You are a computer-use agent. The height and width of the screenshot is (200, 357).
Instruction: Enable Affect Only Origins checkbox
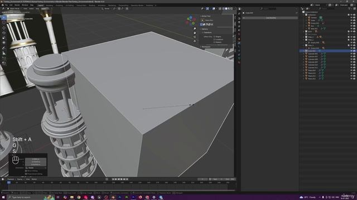click(x=214, y=37)
